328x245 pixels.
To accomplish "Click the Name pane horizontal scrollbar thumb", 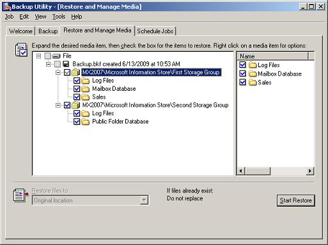I will click(258, 171).
